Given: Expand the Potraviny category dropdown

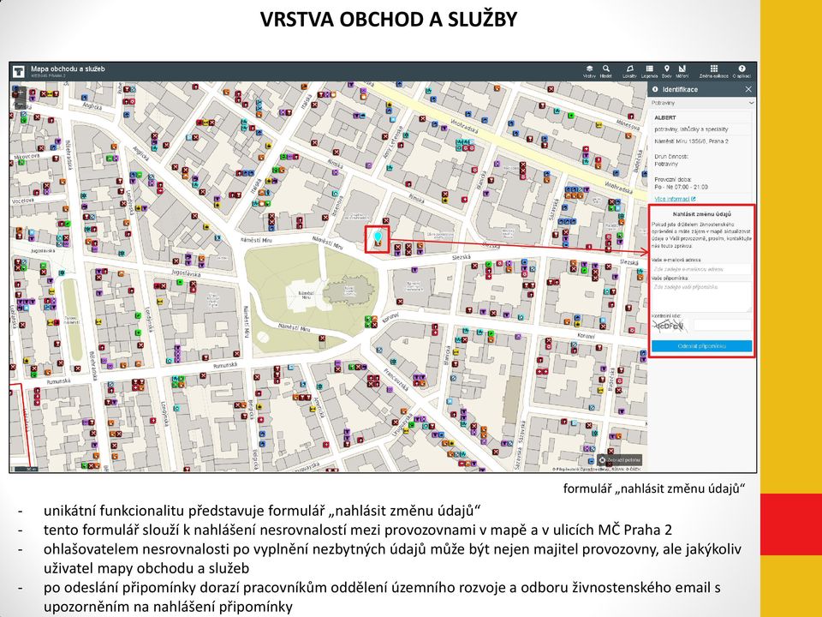Looking at the screenshot, I should (702, 103).
